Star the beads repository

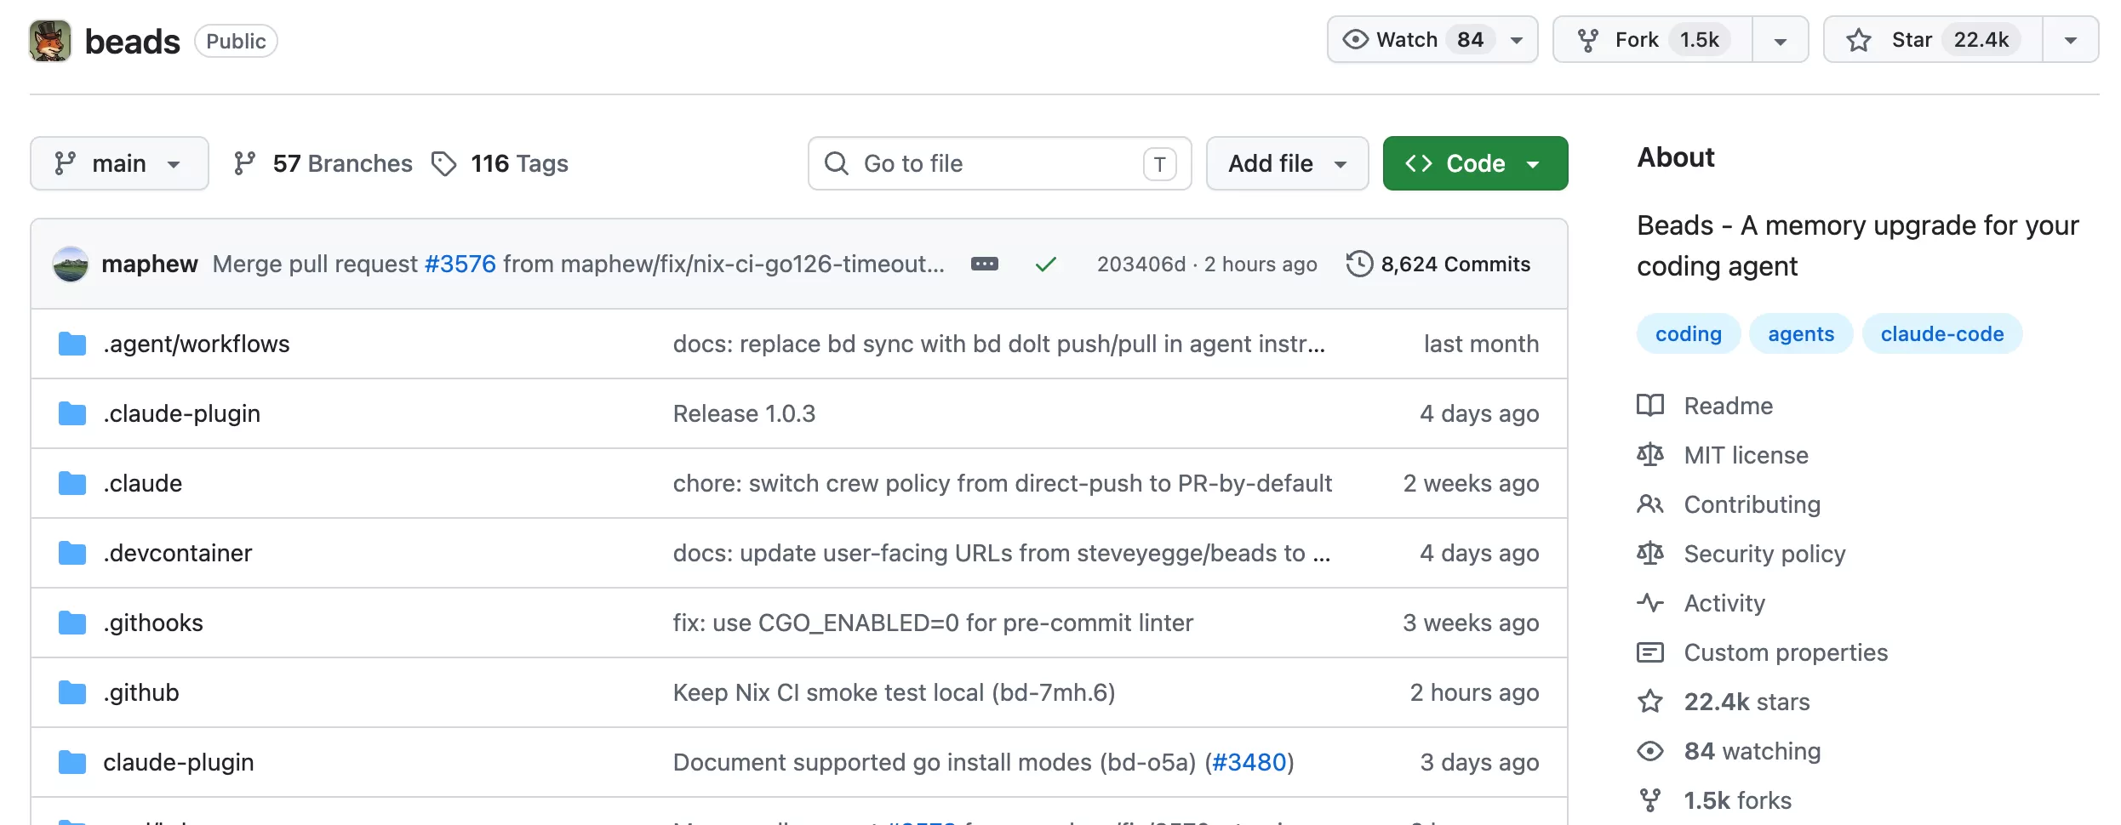pyautogui.click(x=1933, y=40)
